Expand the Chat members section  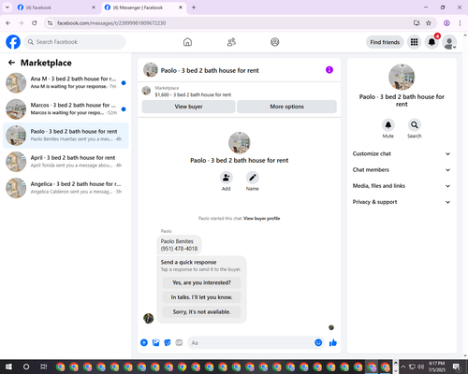[402, 170]
